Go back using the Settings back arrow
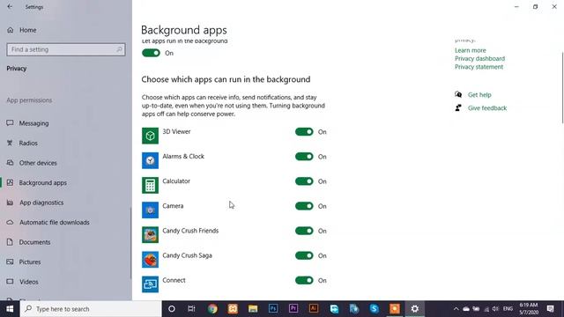This screenshot has width=564, height=317. click(10, 7)
